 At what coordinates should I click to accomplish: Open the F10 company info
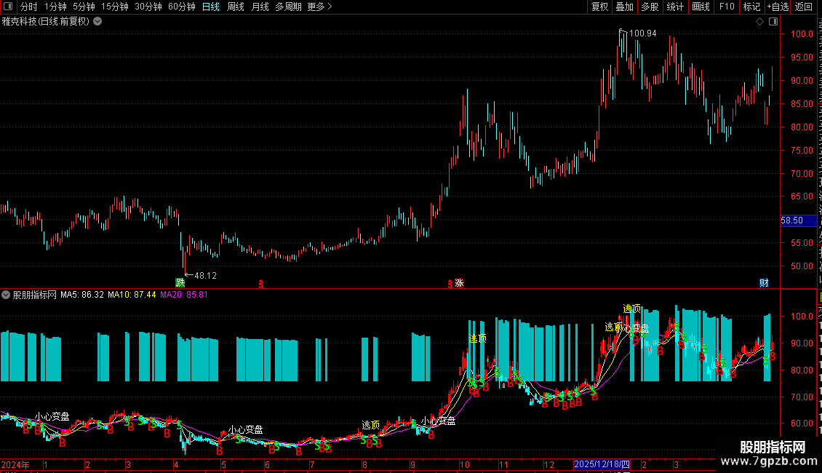click(727, 7)
